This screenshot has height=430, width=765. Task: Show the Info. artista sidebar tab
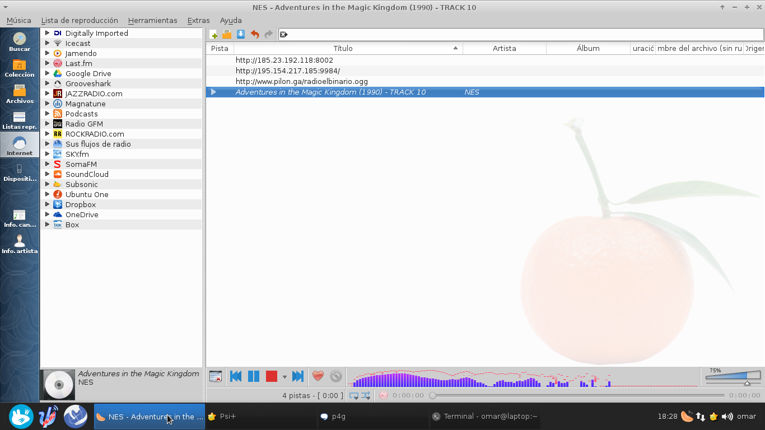(x=20, y=245)
